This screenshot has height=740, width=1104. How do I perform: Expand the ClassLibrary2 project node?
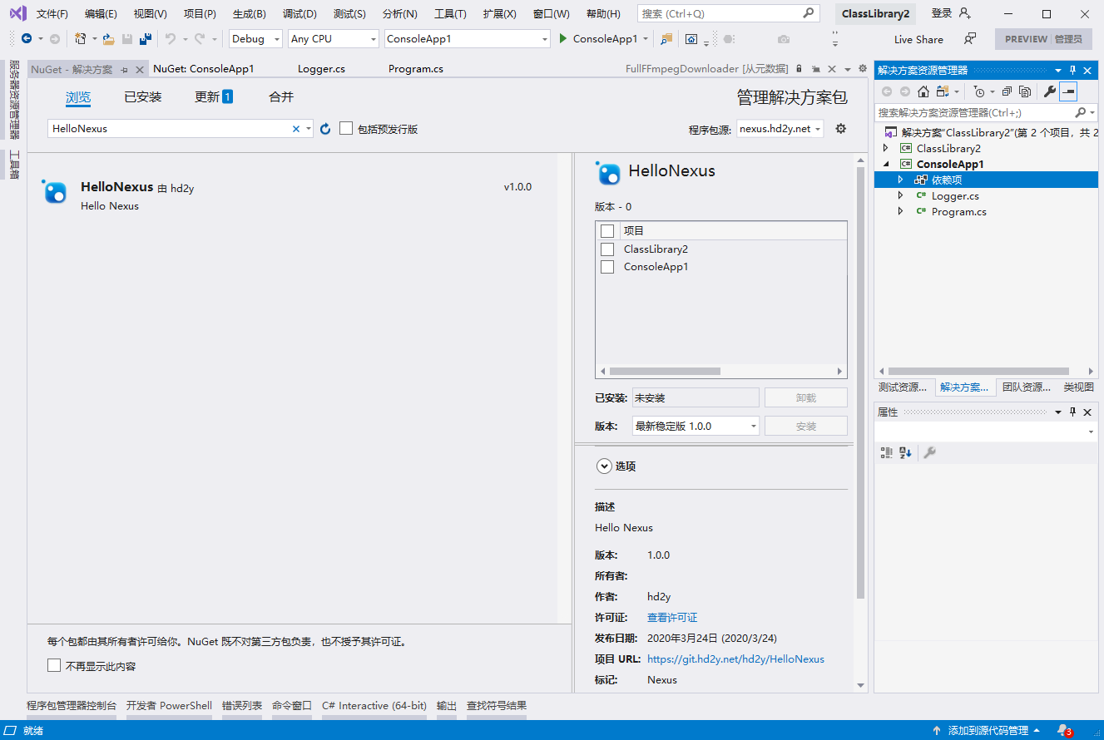886,148
